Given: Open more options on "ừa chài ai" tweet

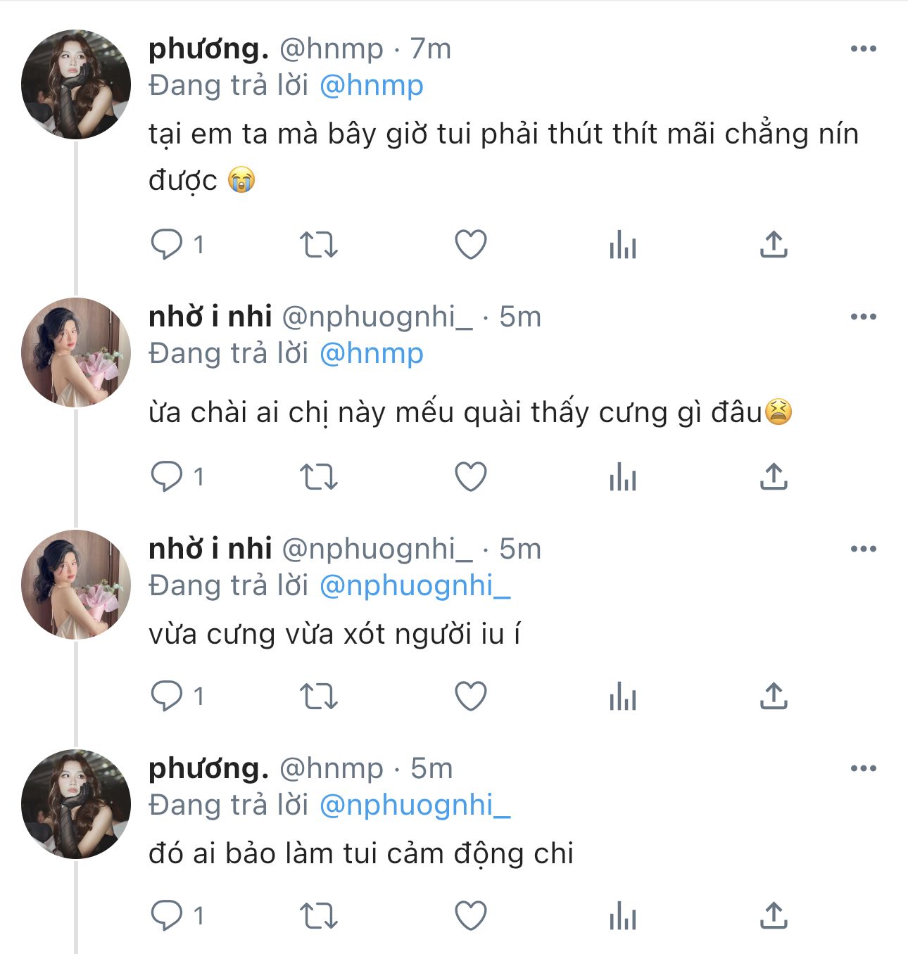Looking at the screenshot, I should tap(863, 317).
